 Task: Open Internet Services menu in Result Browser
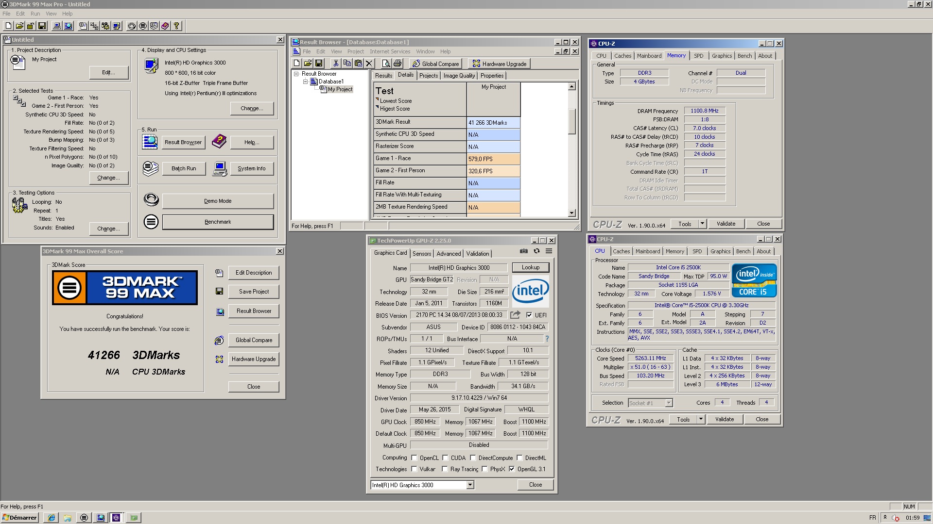(x=390, y=51)
